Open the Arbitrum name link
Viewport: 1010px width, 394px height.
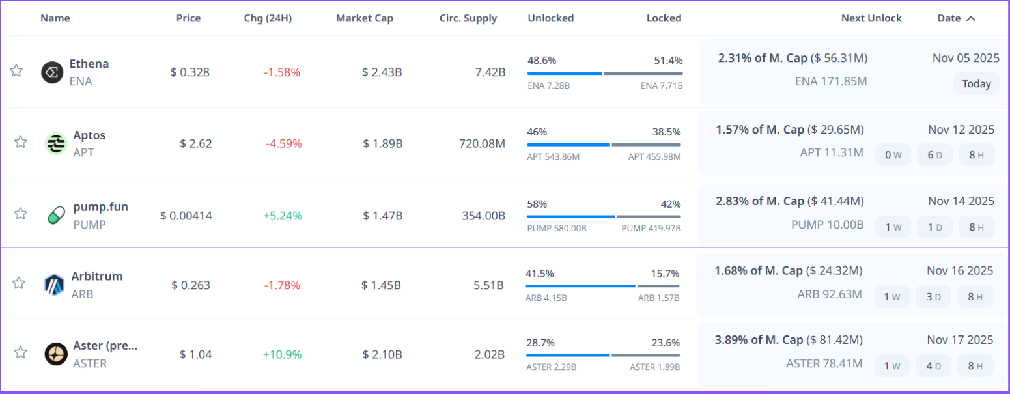[x=97, y=276]
